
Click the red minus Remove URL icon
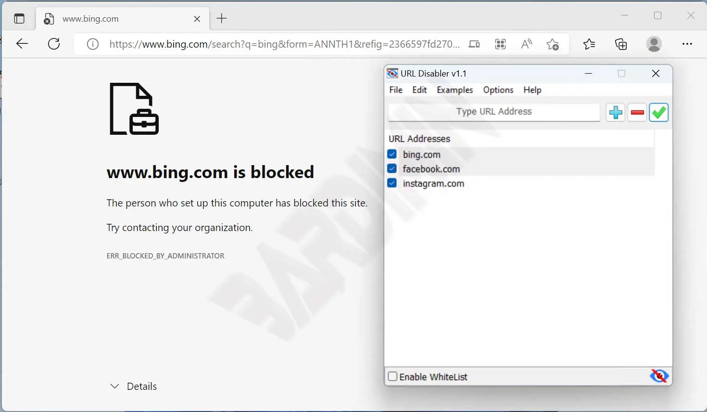click(x=637, y=113)
